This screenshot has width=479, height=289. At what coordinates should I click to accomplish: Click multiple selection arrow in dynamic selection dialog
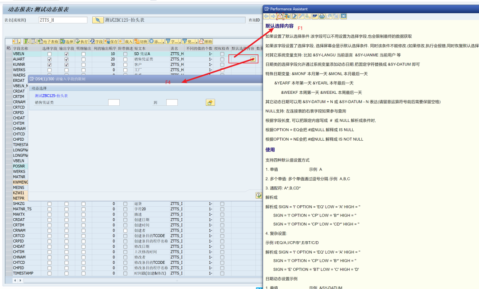210,102
